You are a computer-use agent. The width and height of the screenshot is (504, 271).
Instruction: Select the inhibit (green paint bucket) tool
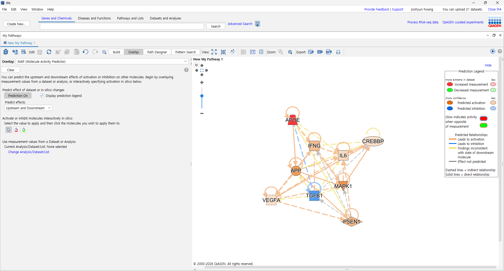click(x=24, y=130)
